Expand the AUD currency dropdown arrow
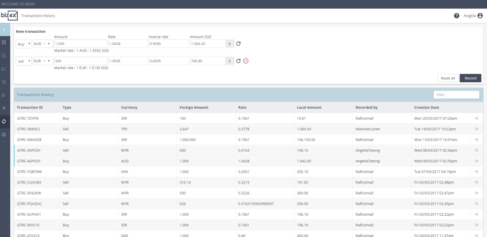The width and height of the screenshot is (487, 237). pos(49,44)
